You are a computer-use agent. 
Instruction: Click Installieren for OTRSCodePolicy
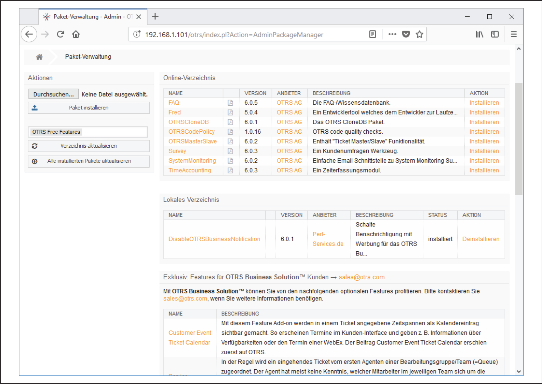[484, 132]
